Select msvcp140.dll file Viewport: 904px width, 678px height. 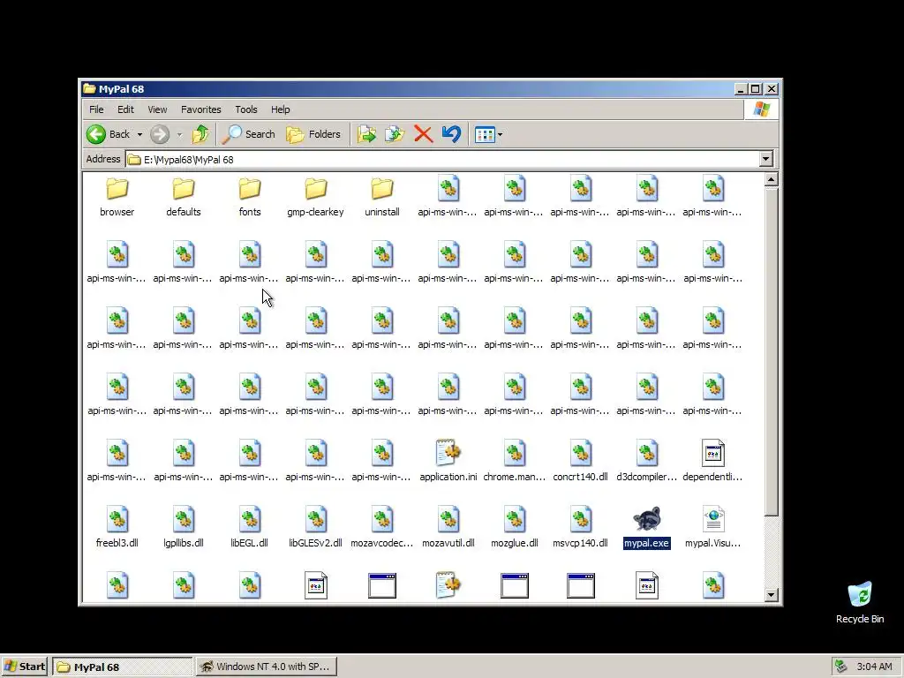[580, 528]
